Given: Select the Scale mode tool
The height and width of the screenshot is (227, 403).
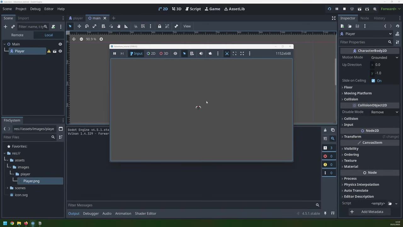Looking at the screenshot, I should point(94,26).
